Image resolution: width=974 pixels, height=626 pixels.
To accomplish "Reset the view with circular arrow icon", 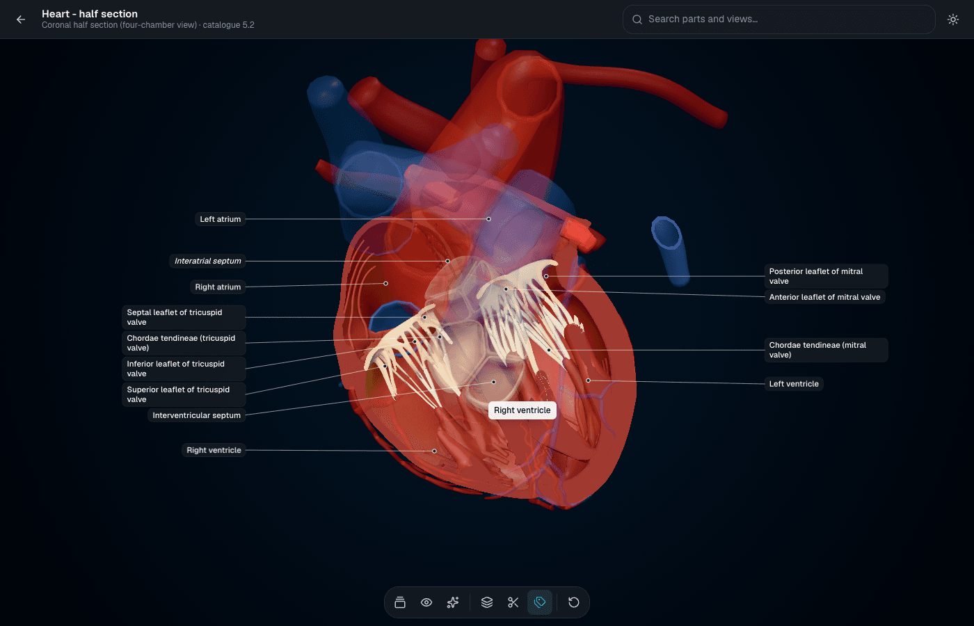I will click(x=574, y=602).
